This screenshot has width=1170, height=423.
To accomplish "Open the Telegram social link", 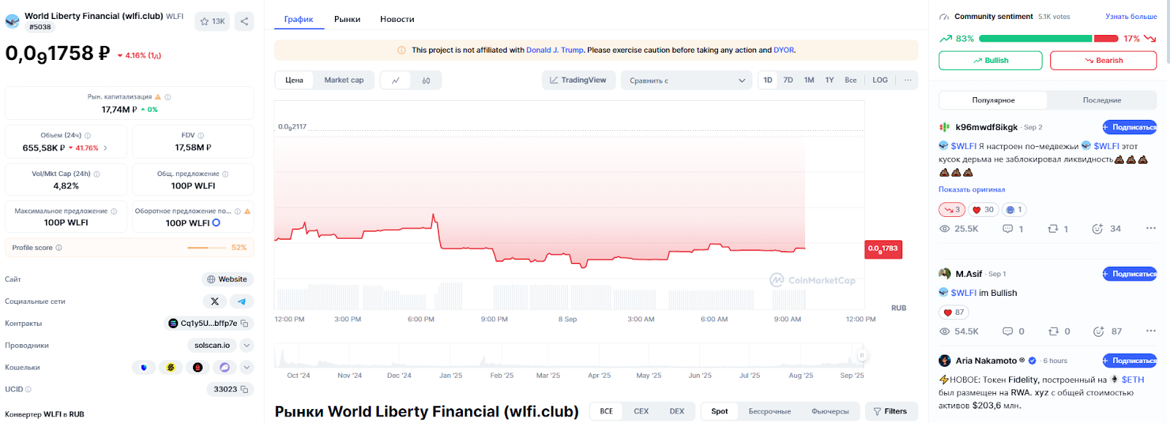I will pos(242,301).
